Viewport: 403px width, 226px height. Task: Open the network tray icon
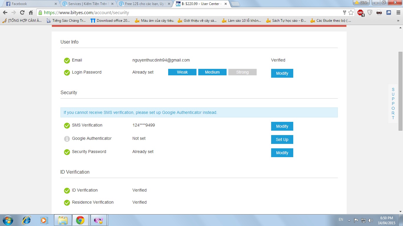[363, 220]
